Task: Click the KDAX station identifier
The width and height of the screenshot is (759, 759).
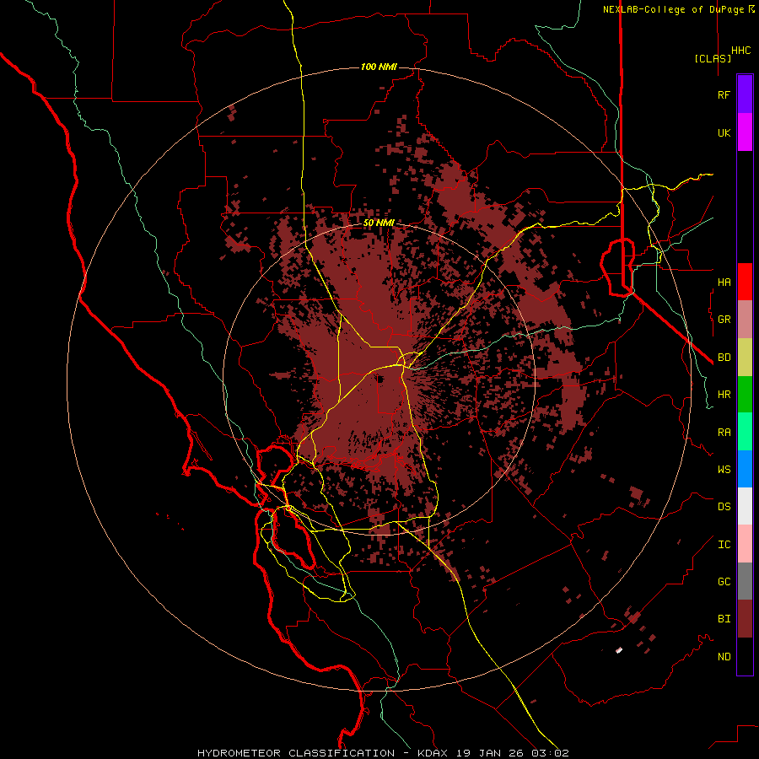Action: 433,753
